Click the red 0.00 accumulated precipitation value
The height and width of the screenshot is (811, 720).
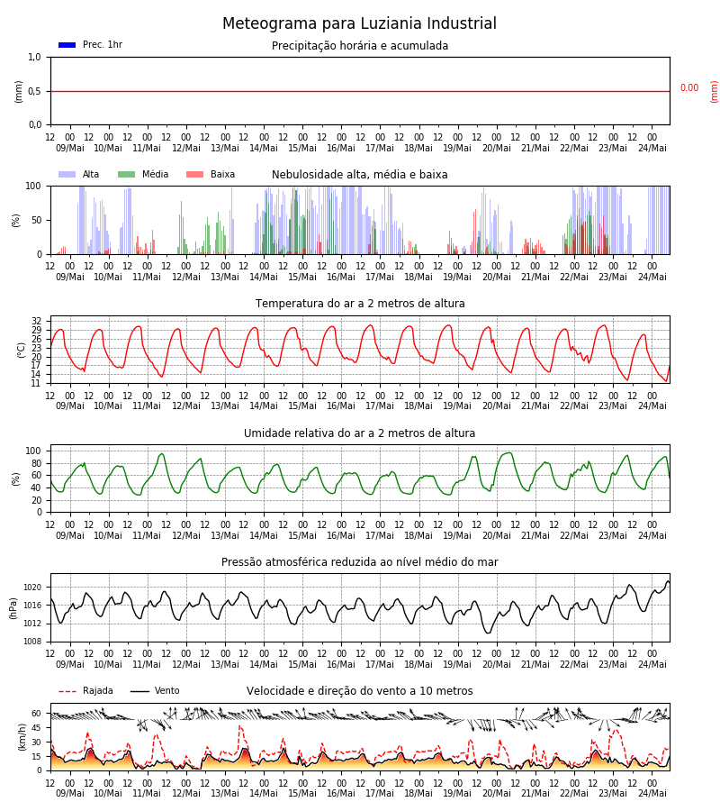[x=689, y=88]
